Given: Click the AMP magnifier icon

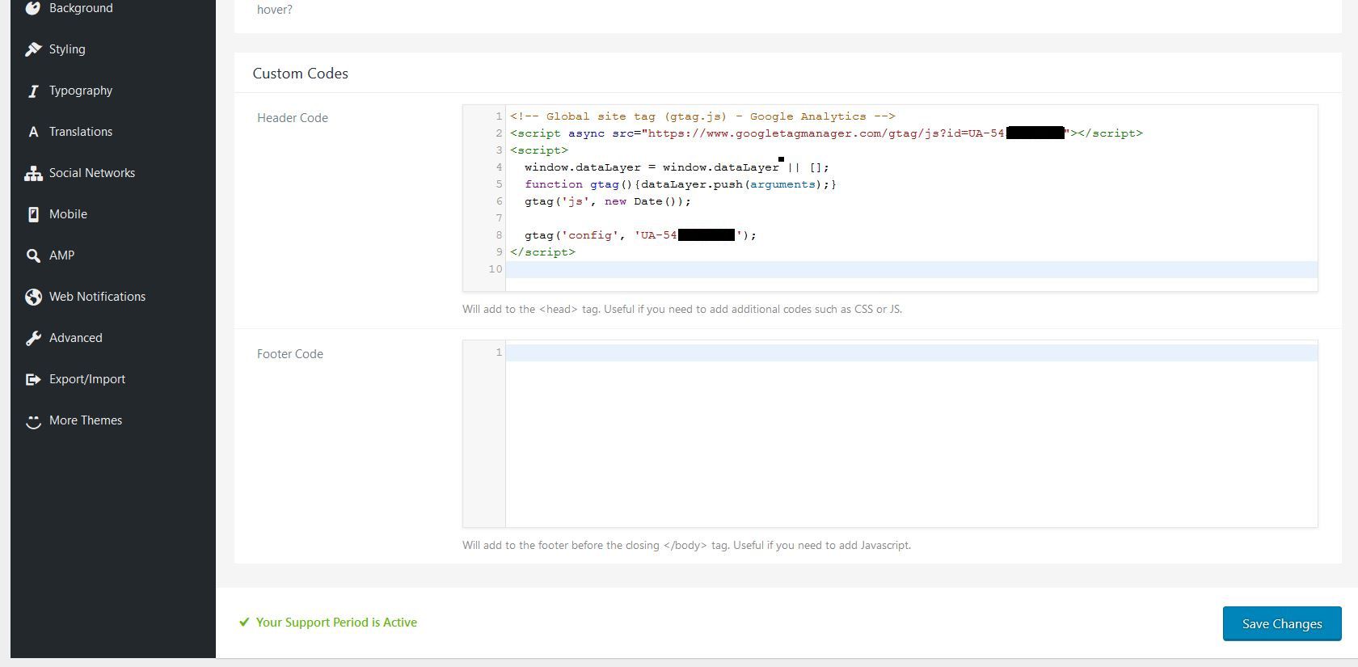Looking at the screenshot, I should click(x=33, y=255).
